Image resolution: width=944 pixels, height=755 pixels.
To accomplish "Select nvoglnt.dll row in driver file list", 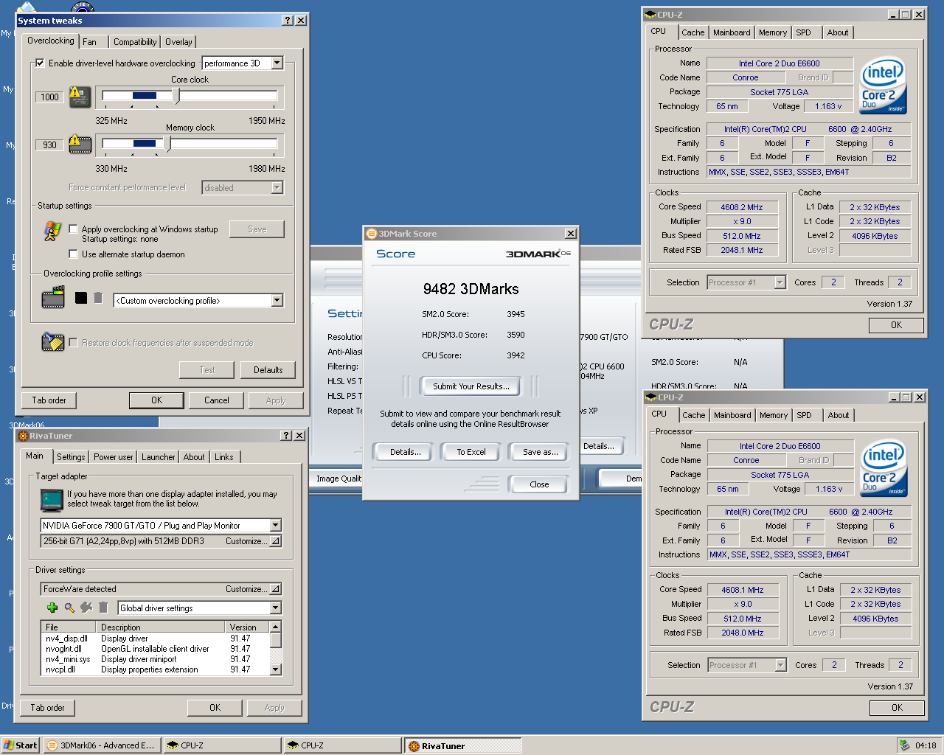I will pyautogui.click(x=156, y=649).
